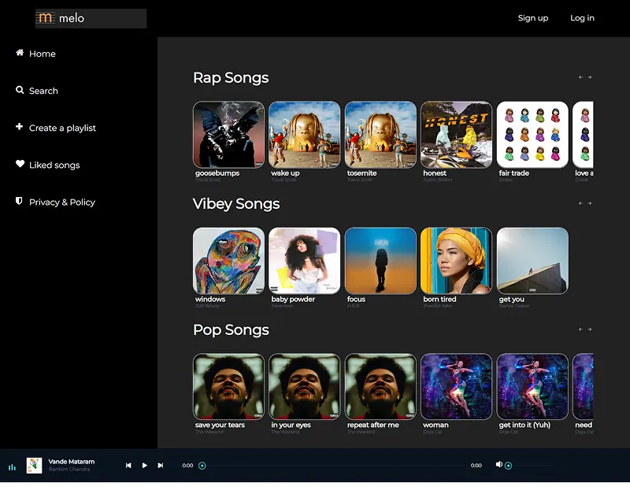Click the "Bankim Chandra" artist name
Screen dimensions: 630x487
(x=69, y=470)
